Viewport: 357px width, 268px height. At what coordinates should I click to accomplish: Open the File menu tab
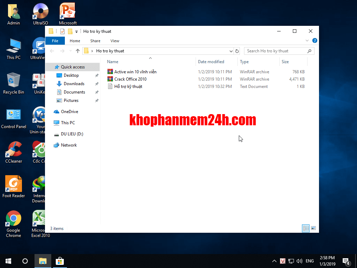55,41
